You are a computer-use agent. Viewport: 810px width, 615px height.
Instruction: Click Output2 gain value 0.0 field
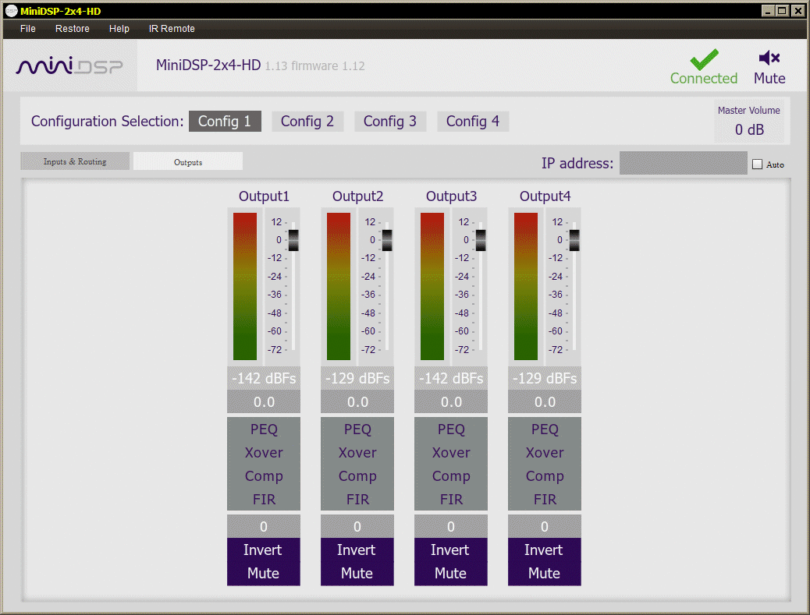[357, 402]
